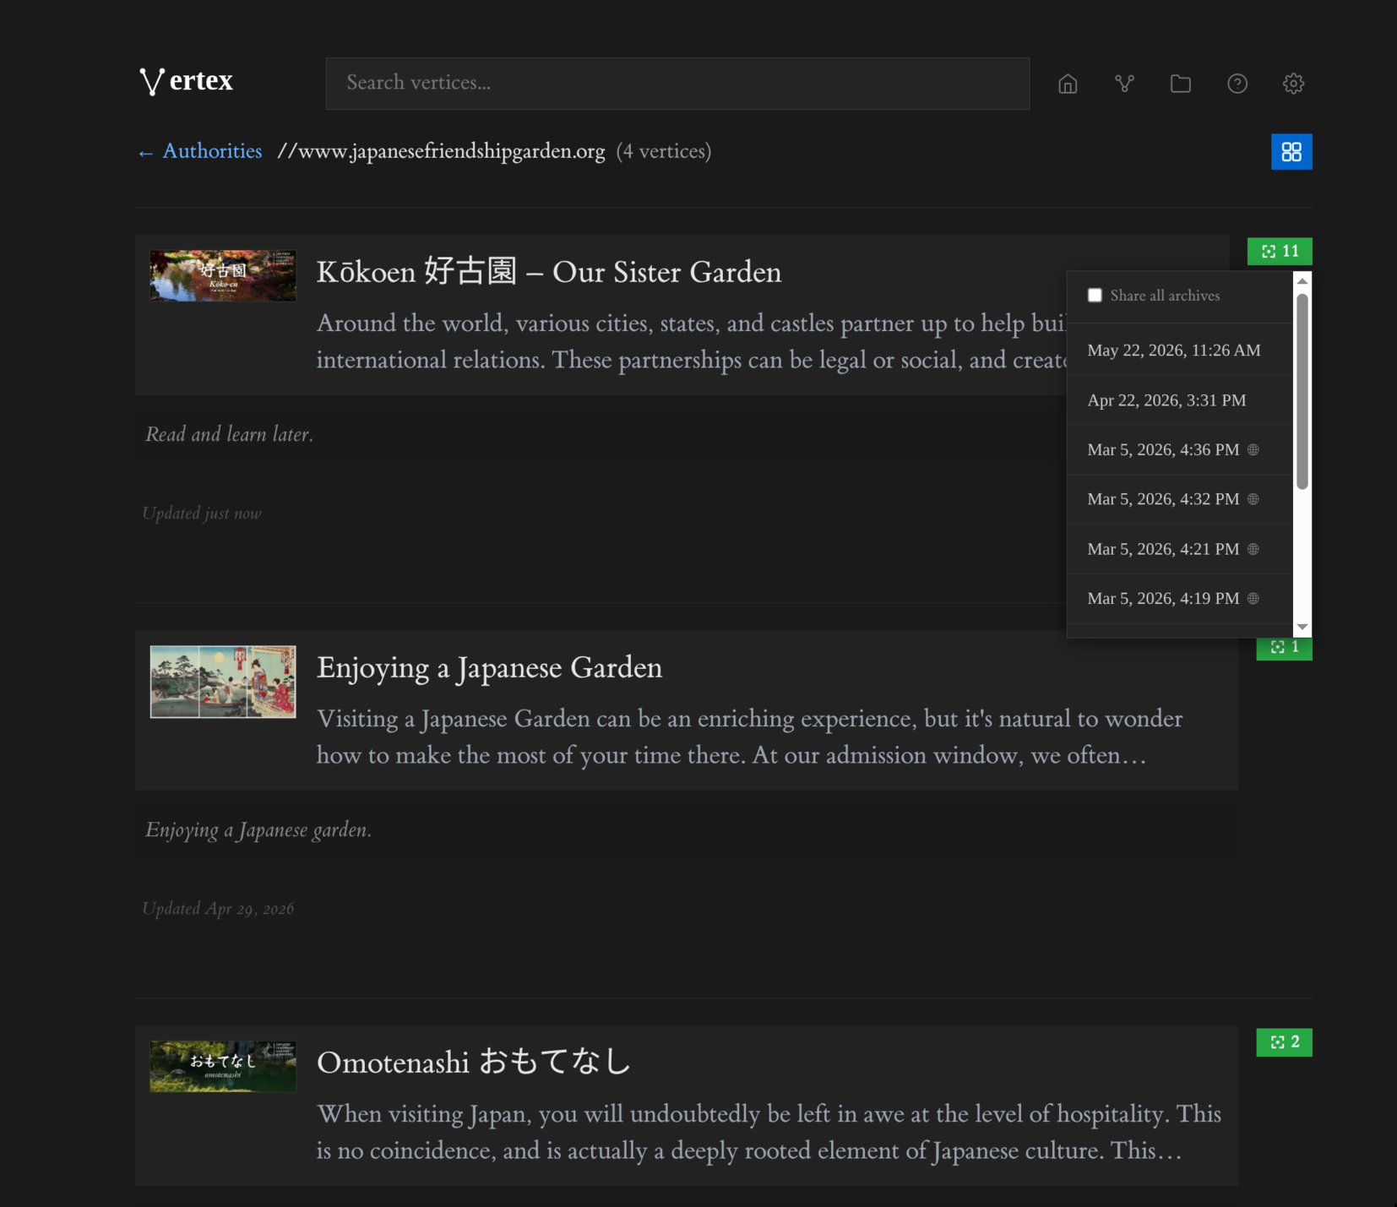
Task: Click in the Search vertices field
Action: pyautogui.click(x=677, y=84)
